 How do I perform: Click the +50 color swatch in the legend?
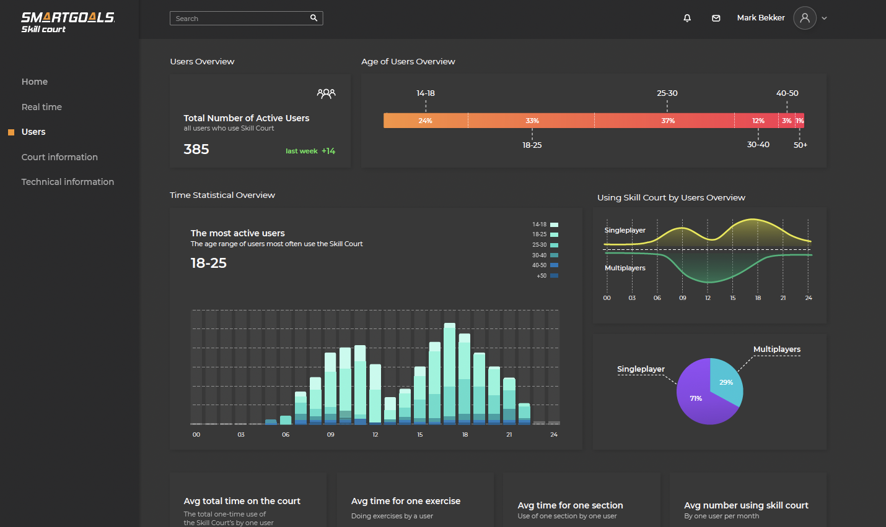pos(554,275)
